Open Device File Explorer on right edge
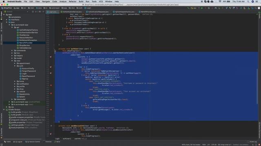Viewport: 261px width, 146px height. (x=259, y=130)
